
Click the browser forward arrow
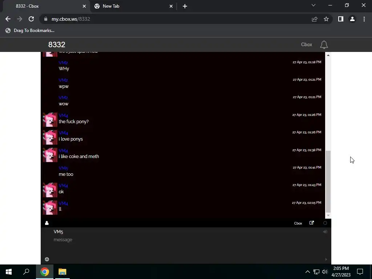tap(20, 19)
